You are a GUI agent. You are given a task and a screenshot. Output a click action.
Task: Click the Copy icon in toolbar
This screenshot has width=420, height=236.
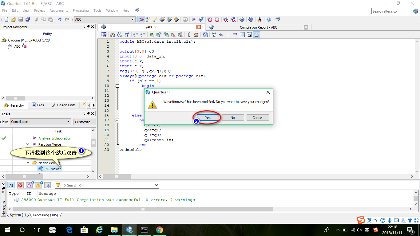(44, 19)
